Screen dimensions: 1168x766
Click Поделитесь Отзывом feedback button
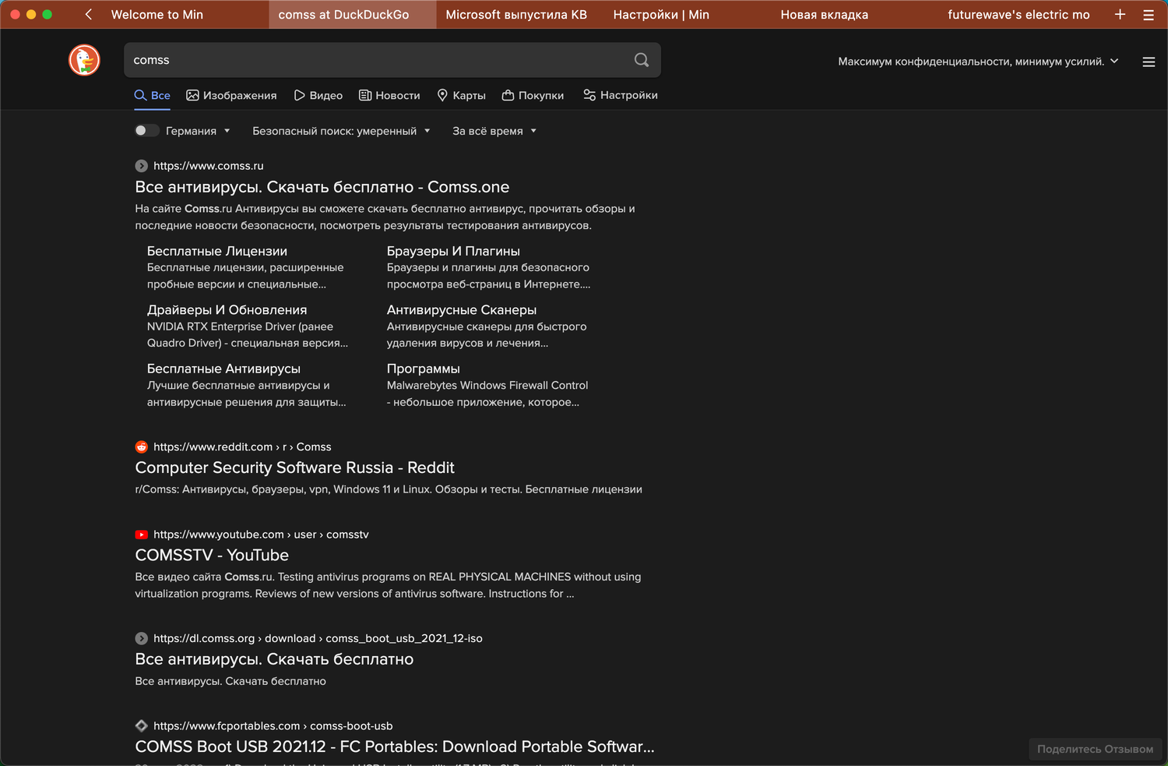pyautogui.click(x=1095, y=749)
